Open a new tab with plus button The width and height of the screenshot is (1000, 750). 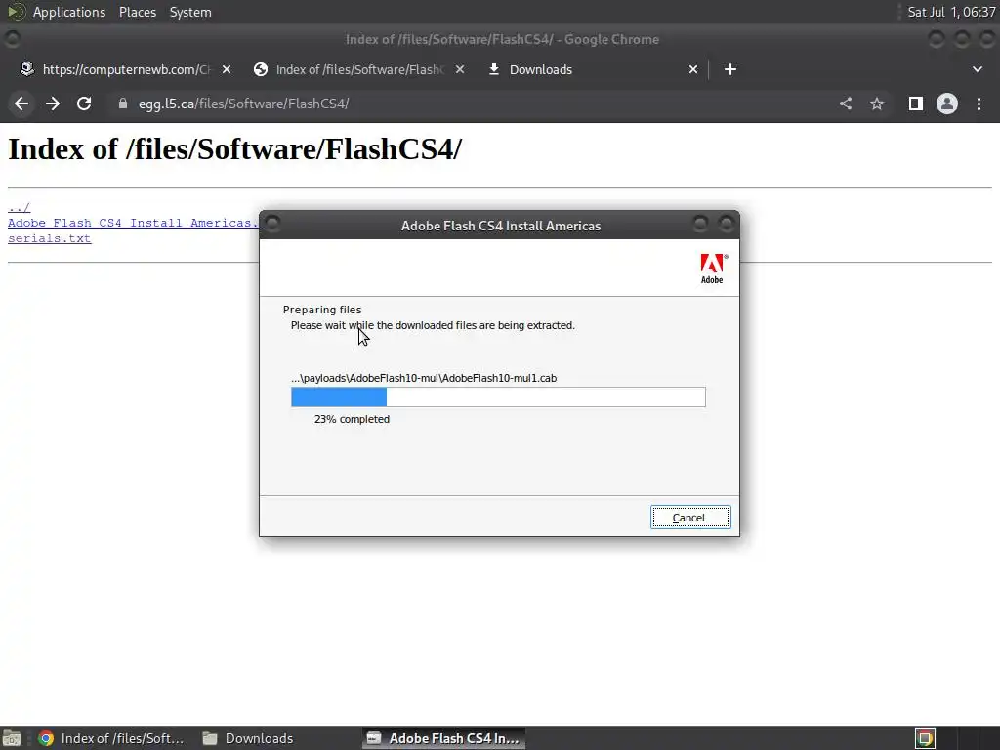730,69
